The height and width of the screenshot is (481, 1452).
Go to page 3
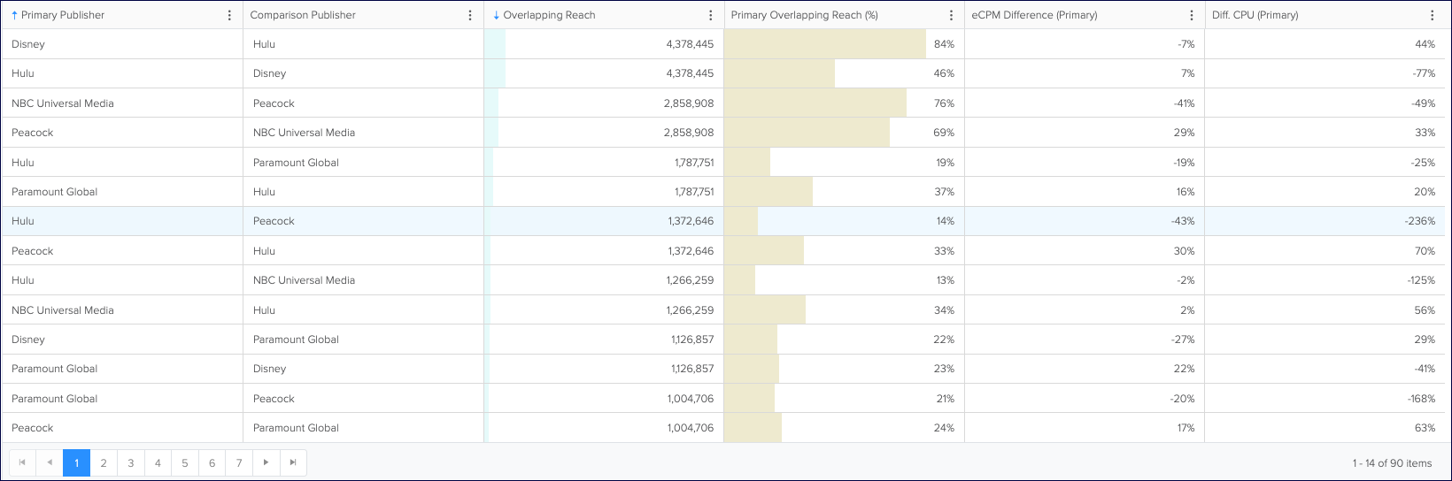pyautogui.click(x=131, y=462)
